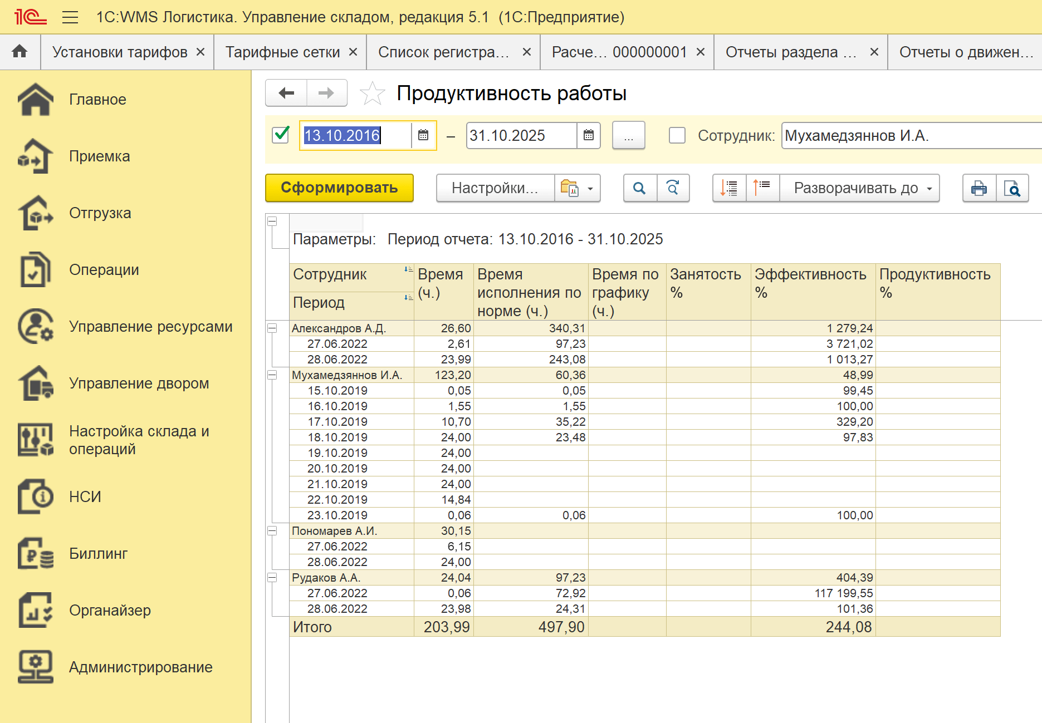Switch to Тарифные сетки tab
Image resolution: width=1042 pixels, height=723 pixels.
[282, 52]
